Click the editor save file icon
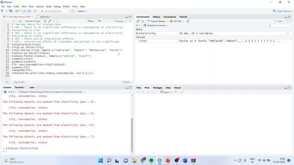The image size is (294, 165). click(20, 21)
